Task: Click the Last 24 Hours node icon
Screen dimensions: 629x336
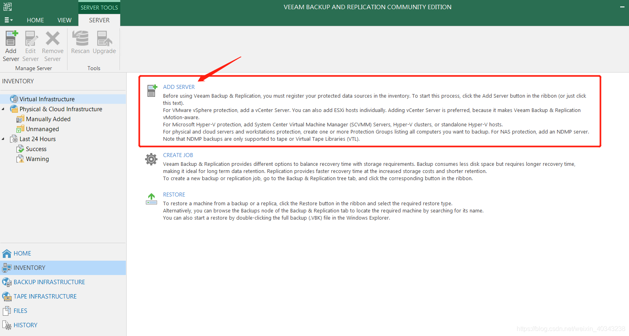Action: 14,139
